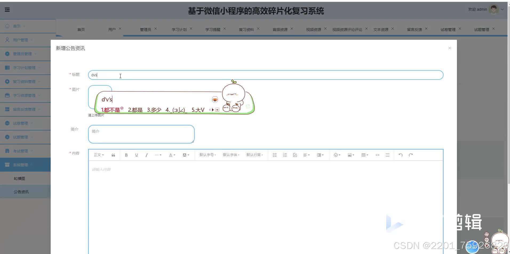
Task: Open 轮播图 submenu item
Action: [x=25, y=178]
